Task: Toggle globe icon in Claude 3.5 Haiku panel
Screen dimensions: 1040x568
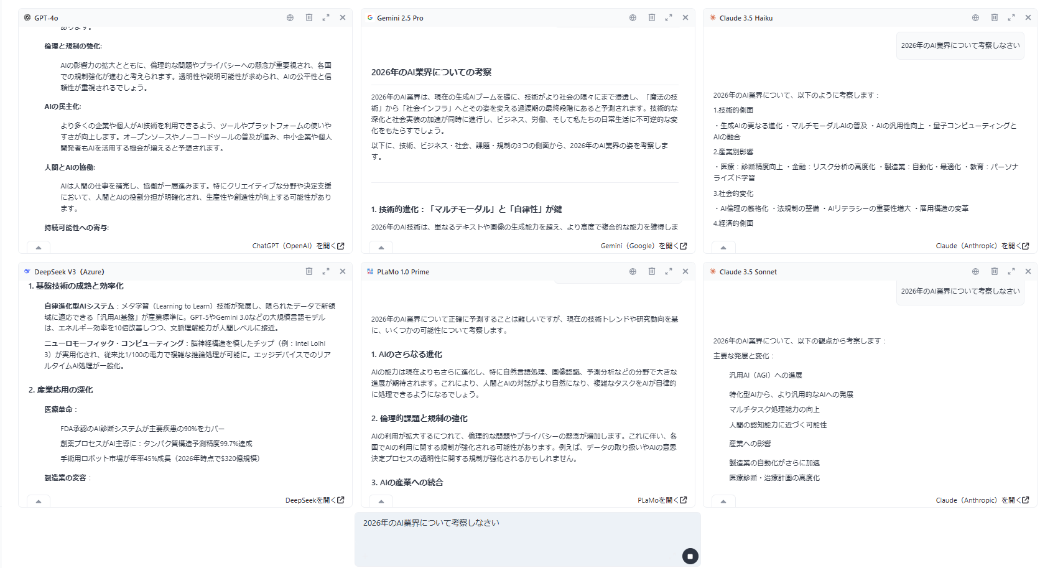Action: 975,18
